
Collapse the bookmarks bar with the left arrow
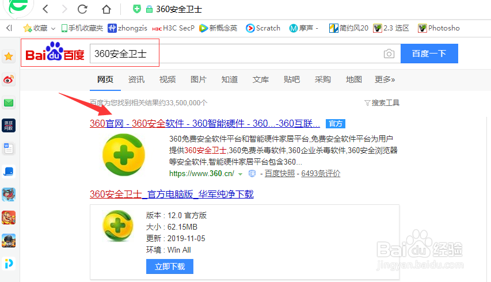pos(9,28)
